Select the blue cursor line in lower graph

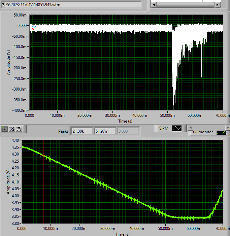pos(27,182)
